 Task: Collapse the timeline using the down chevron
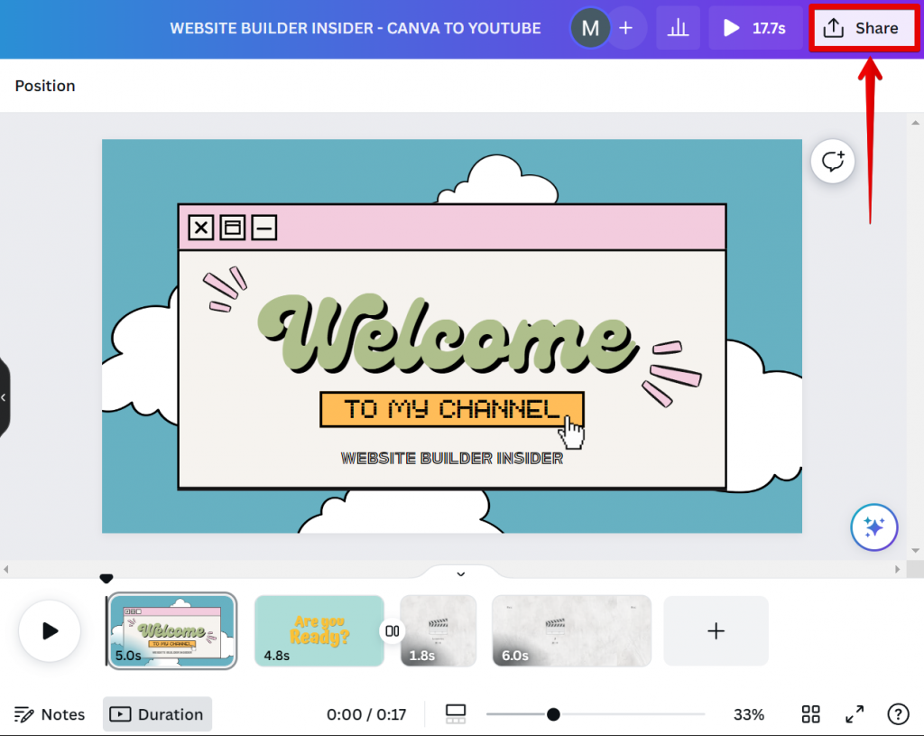click(x=460, y=573)
